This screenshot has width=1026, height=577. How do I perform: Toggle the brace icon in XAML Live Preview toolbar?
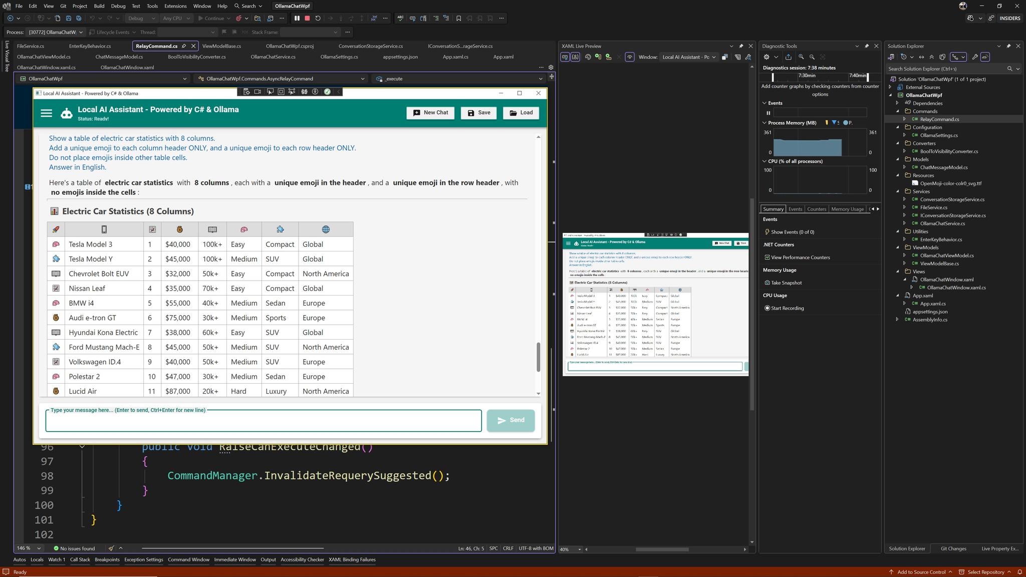tap(575, 57)
